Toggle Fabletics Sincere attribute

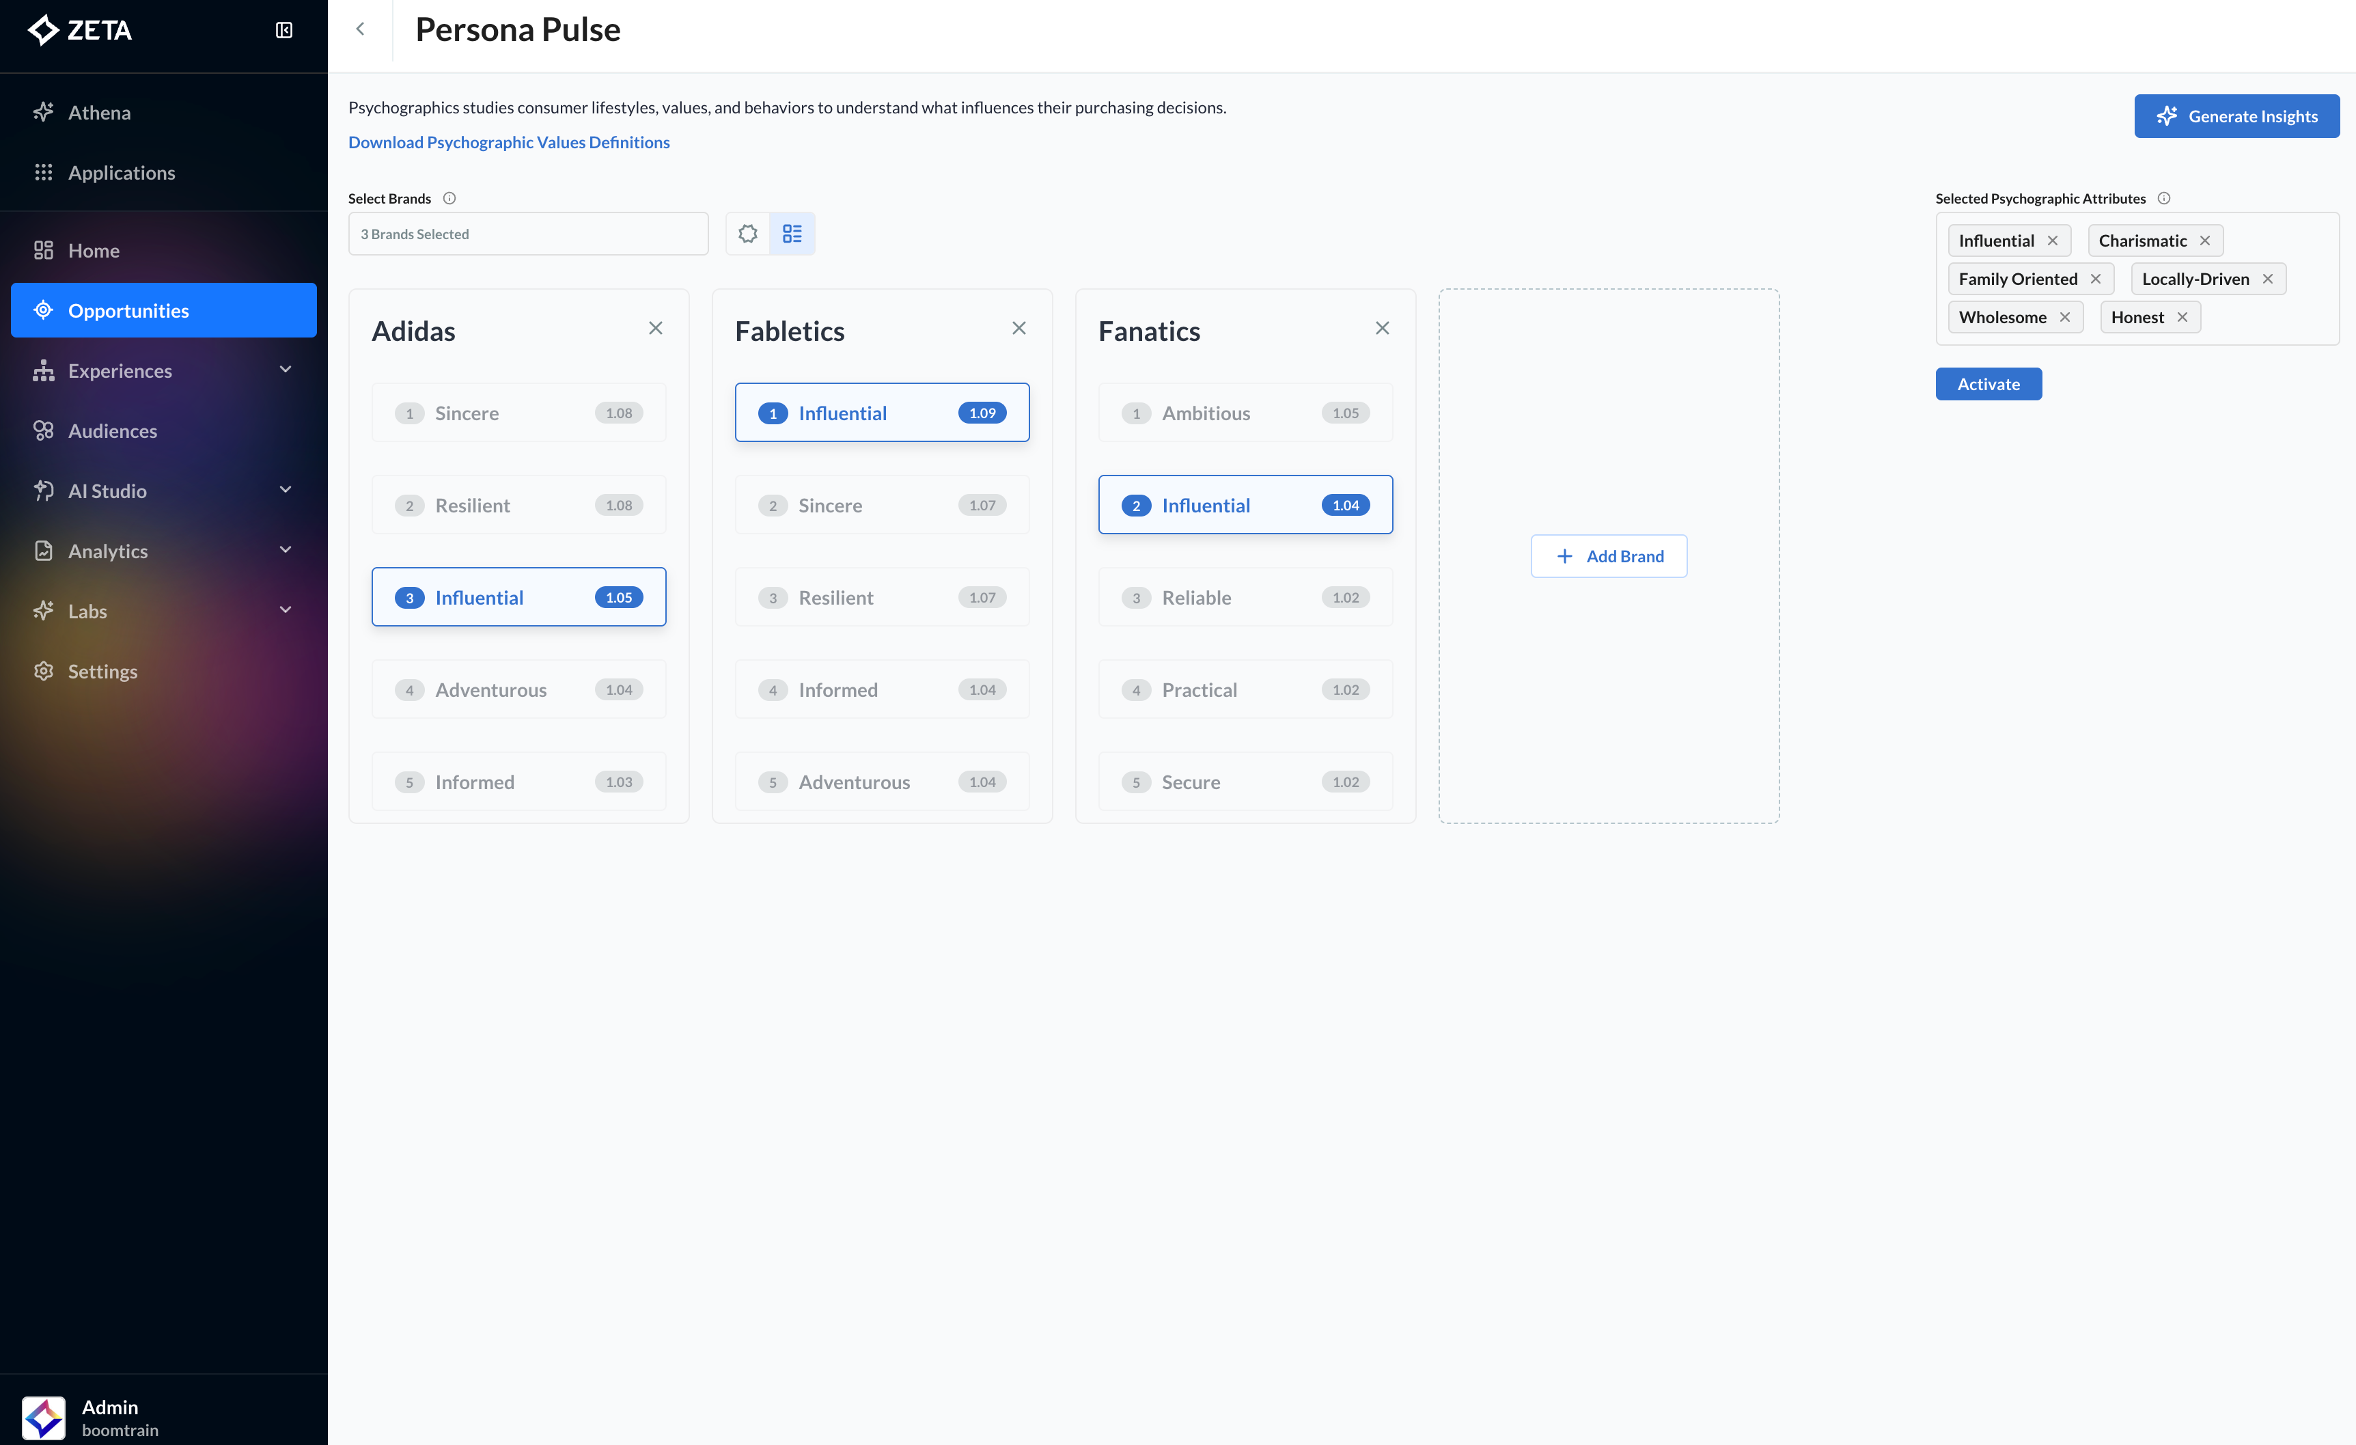tap(883, 505)
